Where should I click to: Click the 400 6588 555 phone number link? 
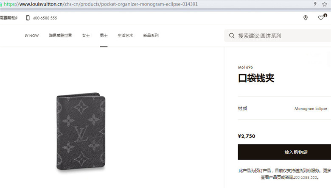pyautogui.click(x=45, y=18)
